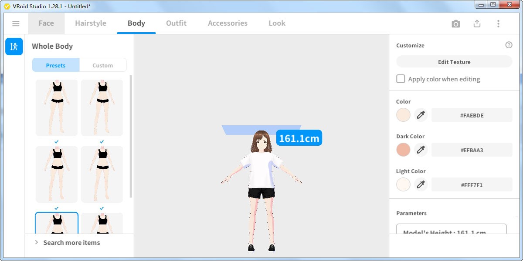Open the Accessories tab

pos(227,23)
